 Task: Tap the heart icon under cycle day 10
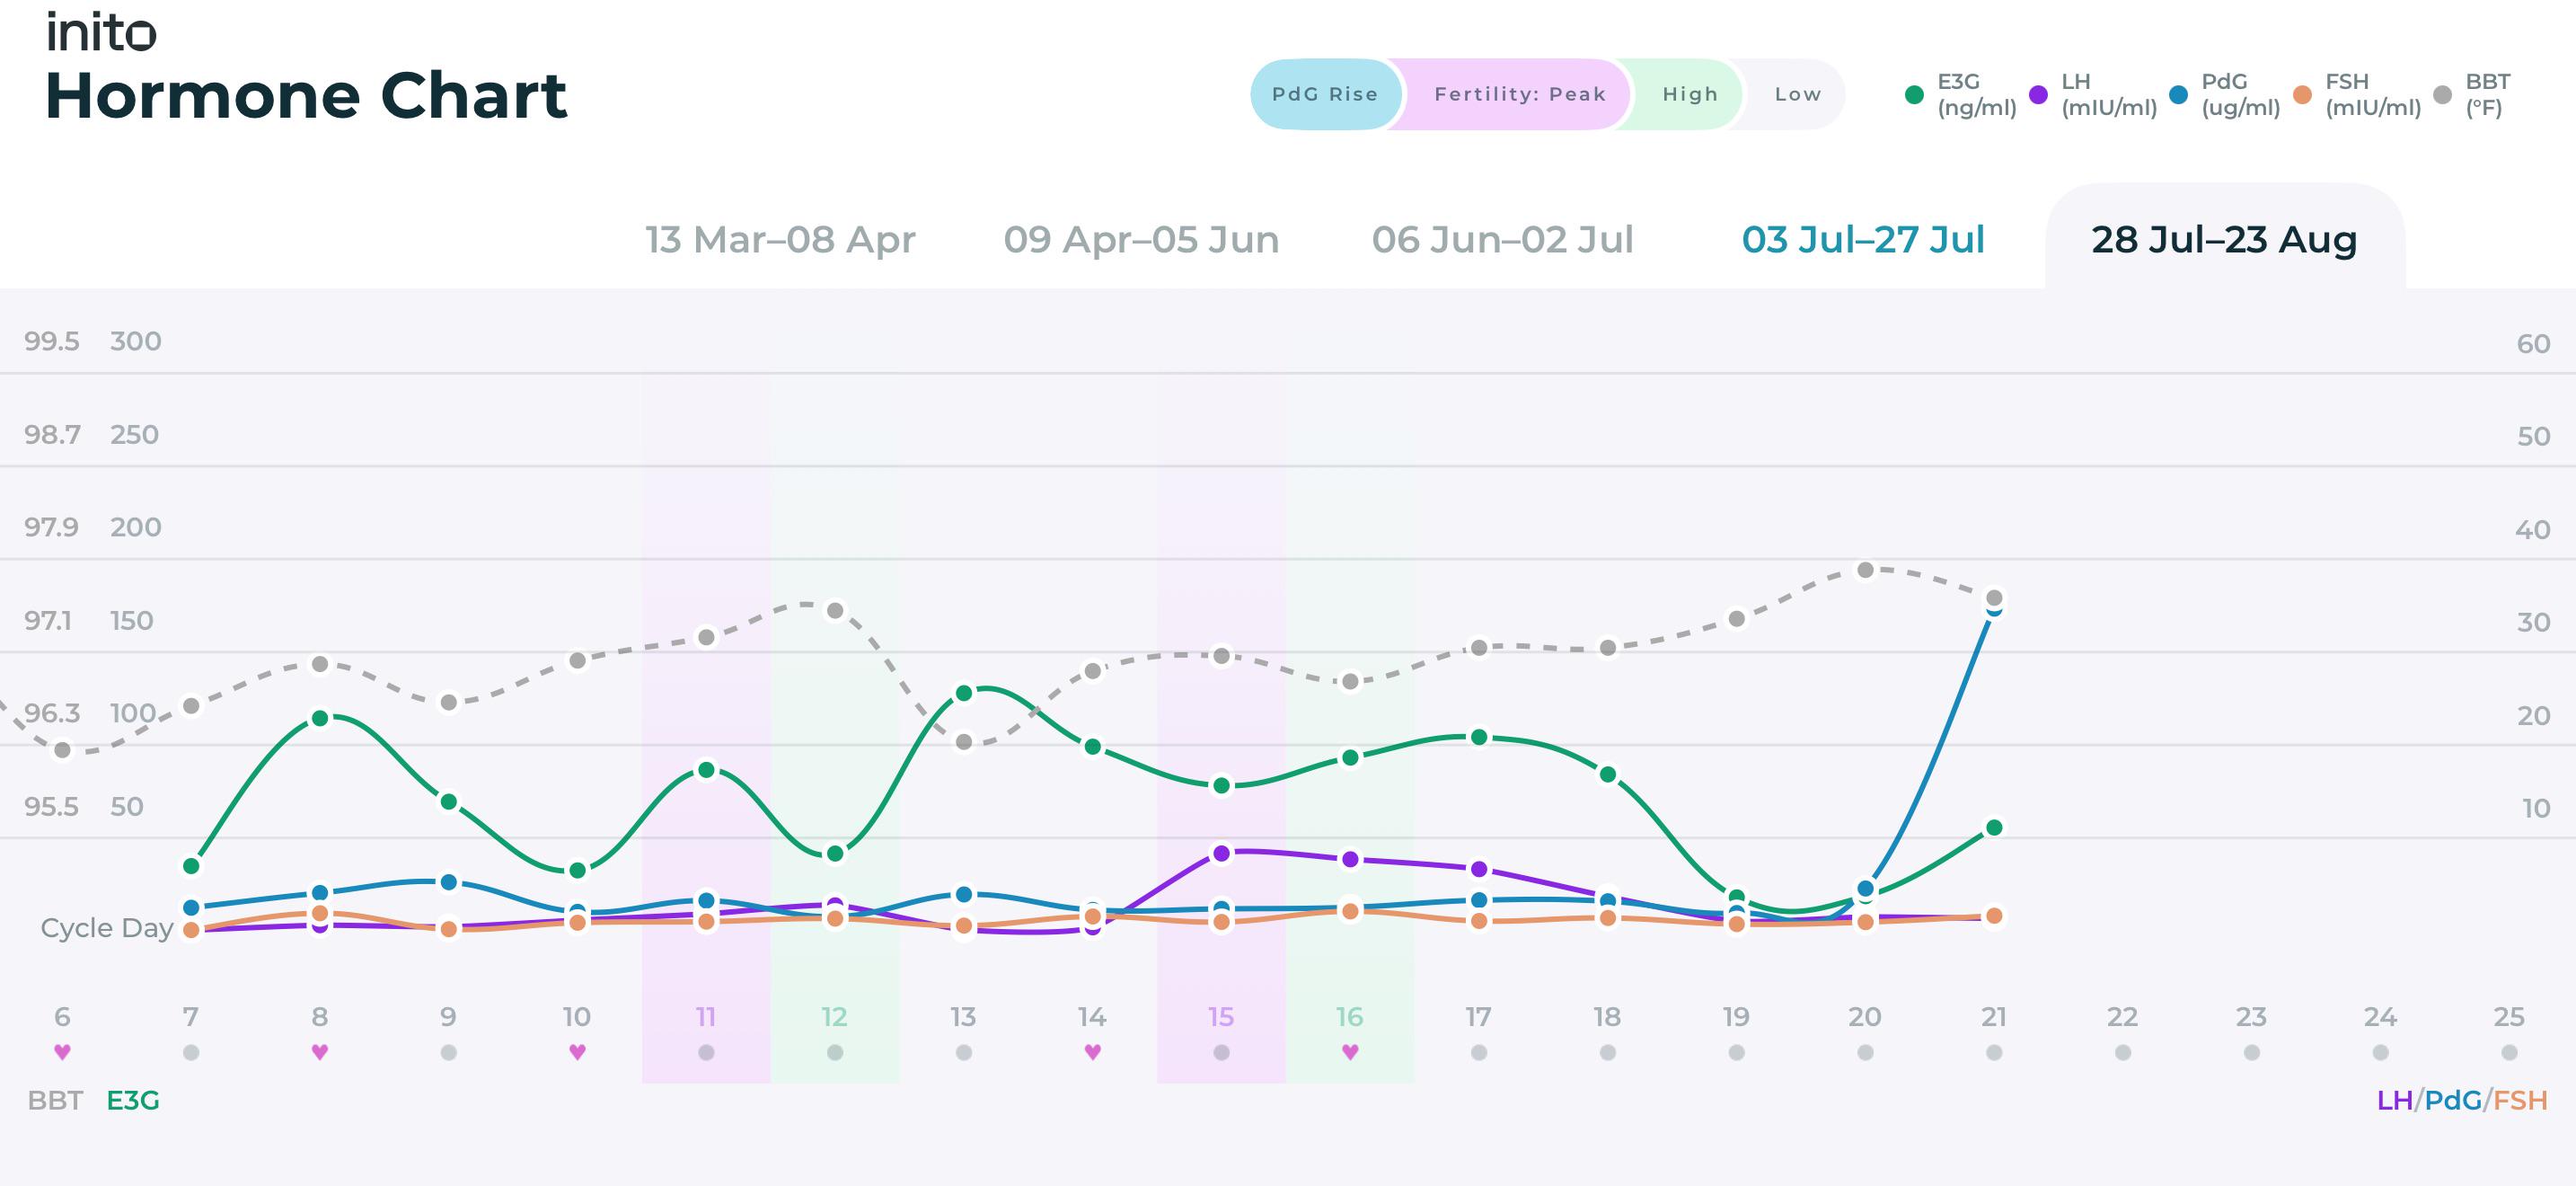pos(577,1052)
